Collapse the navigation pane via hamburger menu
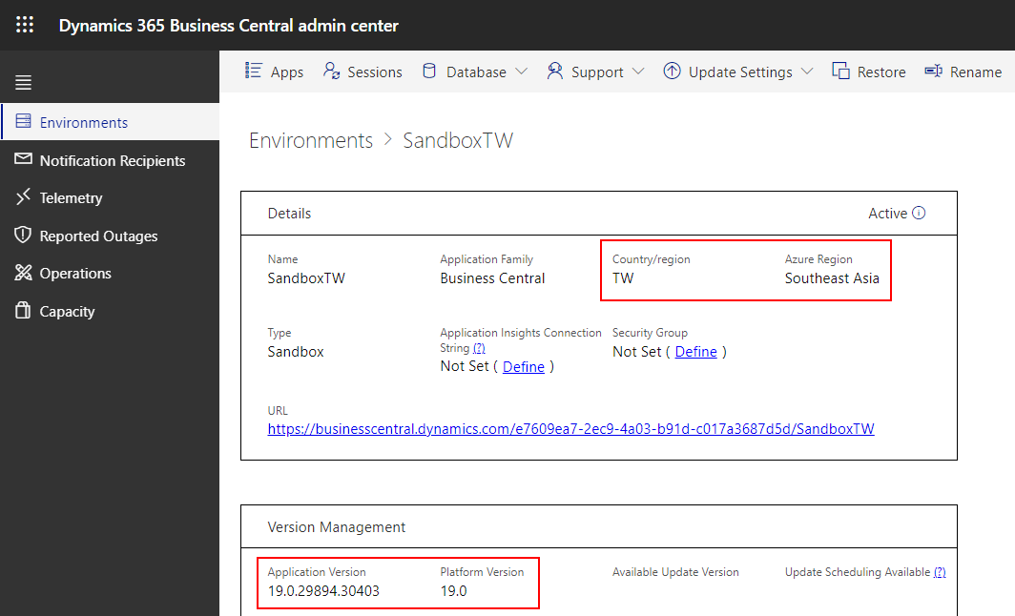The width and height of the screenshot is (1015, 616). pos(23,82)
